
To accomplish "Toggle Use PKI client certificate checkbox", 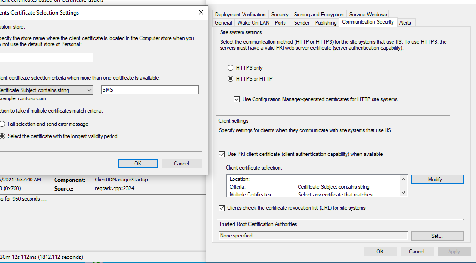I will (x=222, y=154).
